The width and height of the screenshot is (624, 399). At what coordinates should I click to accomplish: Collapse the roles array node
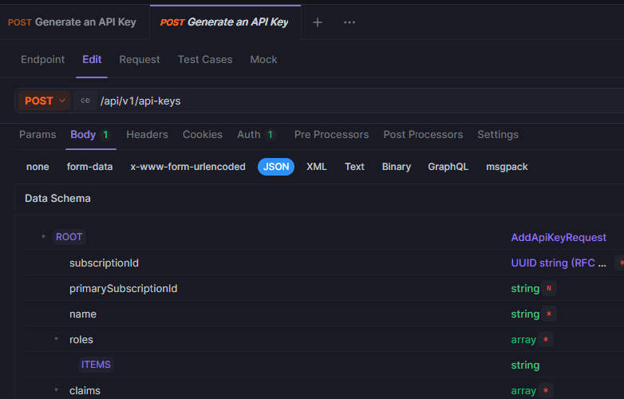(57, 340)
